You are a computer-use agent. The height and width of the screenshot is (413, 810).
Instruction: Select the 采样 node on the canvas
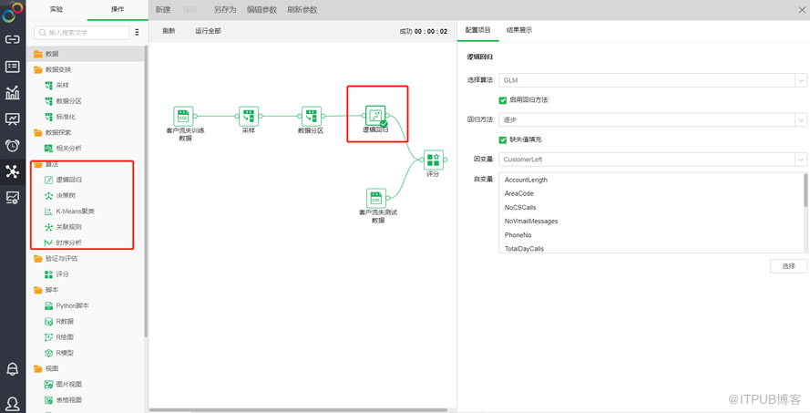[x=249, y=117]
